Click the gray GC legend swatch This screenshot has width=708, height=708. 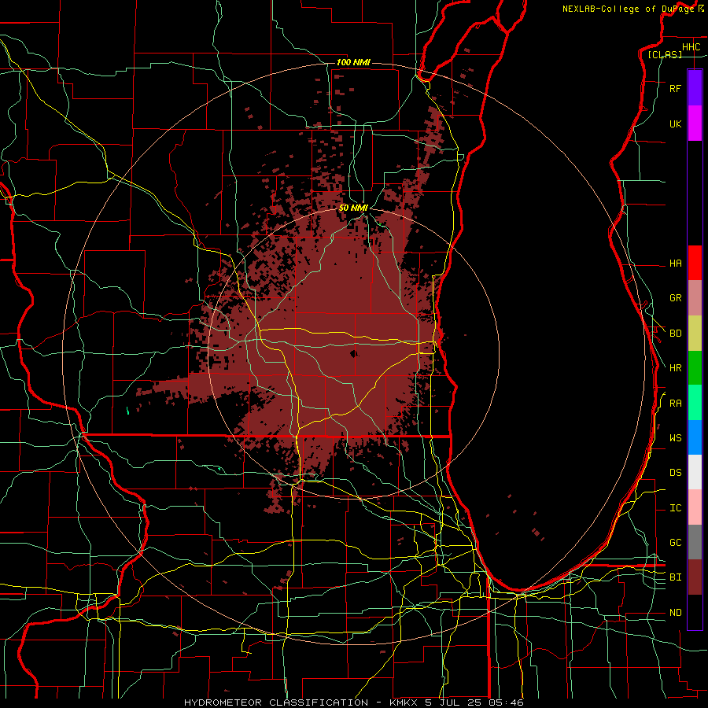coord(695,542)
